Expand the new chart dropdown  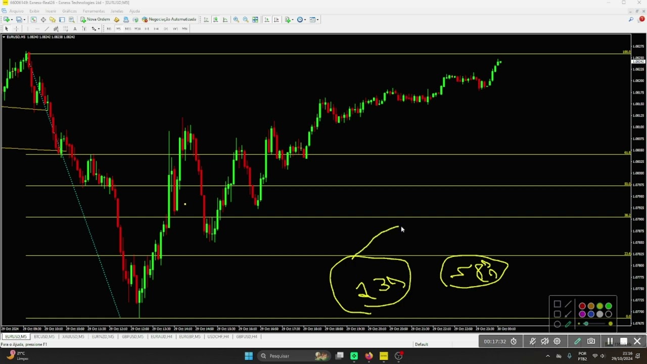12,19
